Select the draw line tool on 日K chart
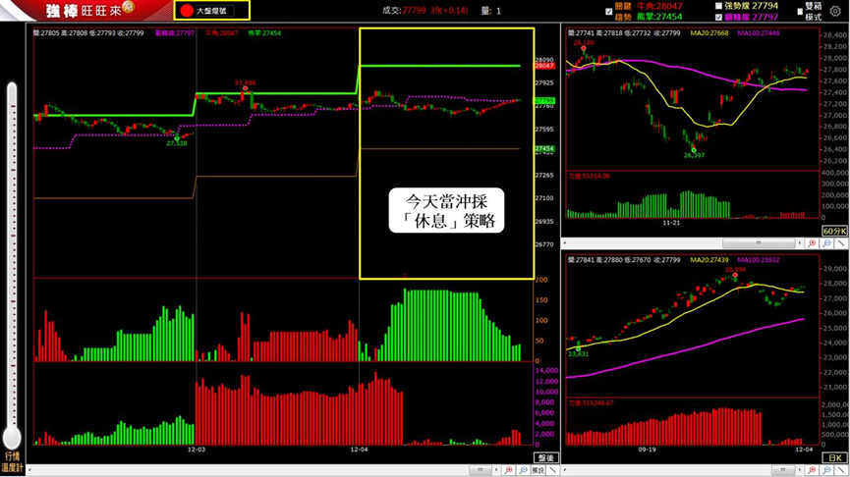This screenshot has height=477, width=850. coord(841,470)
